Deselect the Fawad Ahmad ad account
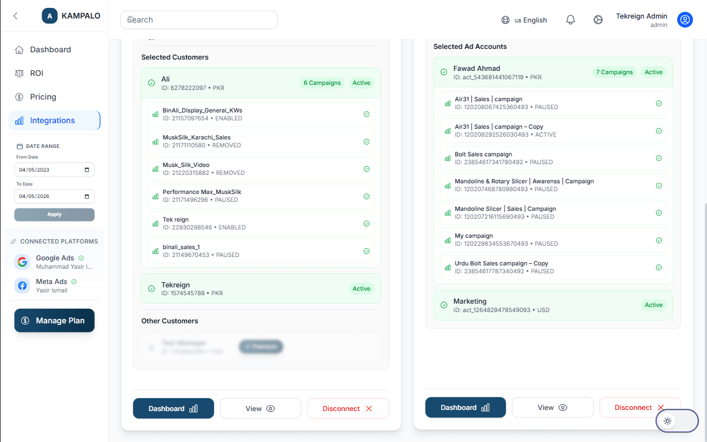This screenshot has width=707, height=442. tap(443, 72)
